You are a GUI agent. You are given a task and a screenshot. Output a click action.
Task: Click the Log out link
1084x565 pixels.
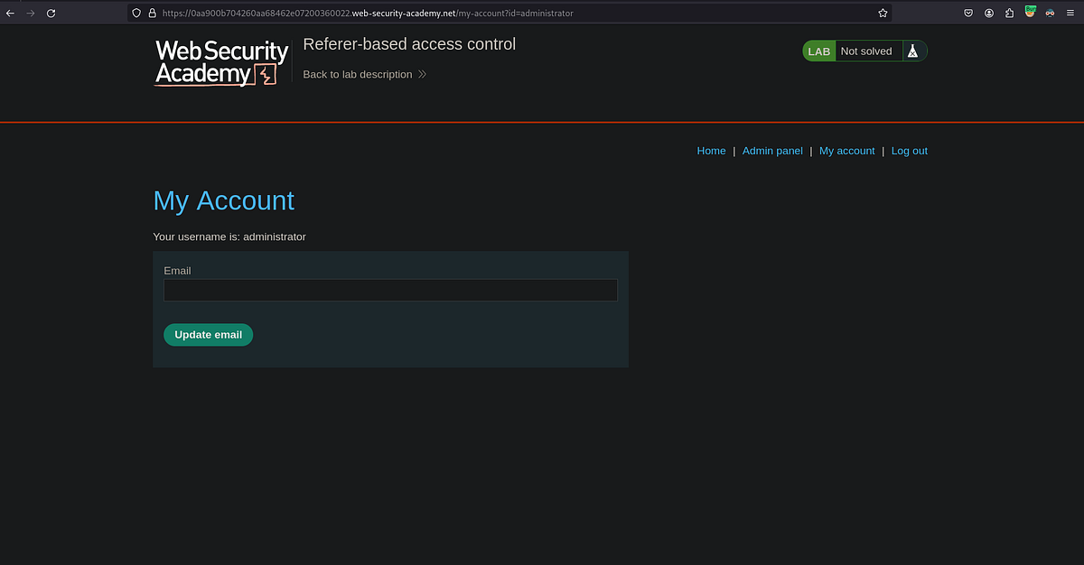point(909,151)
